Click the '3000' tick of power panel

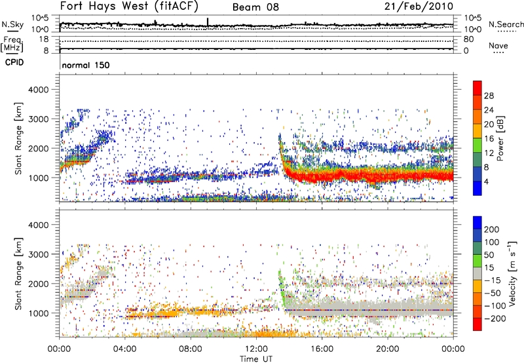(38, 119)
